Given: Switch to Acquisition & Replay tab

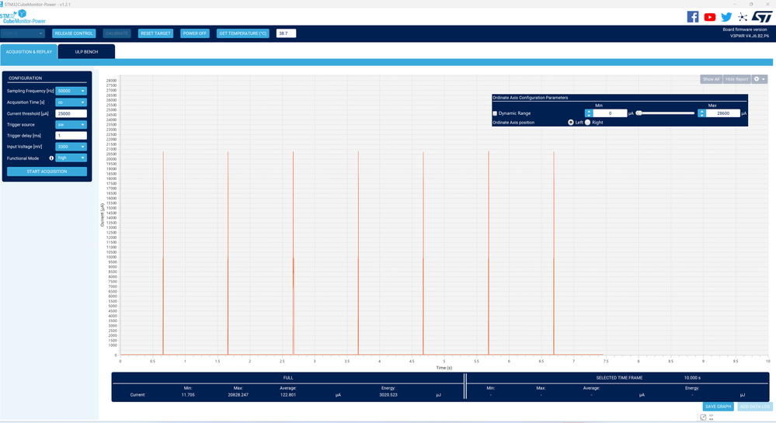Looking at the screenshot, I should coord(29,52).
